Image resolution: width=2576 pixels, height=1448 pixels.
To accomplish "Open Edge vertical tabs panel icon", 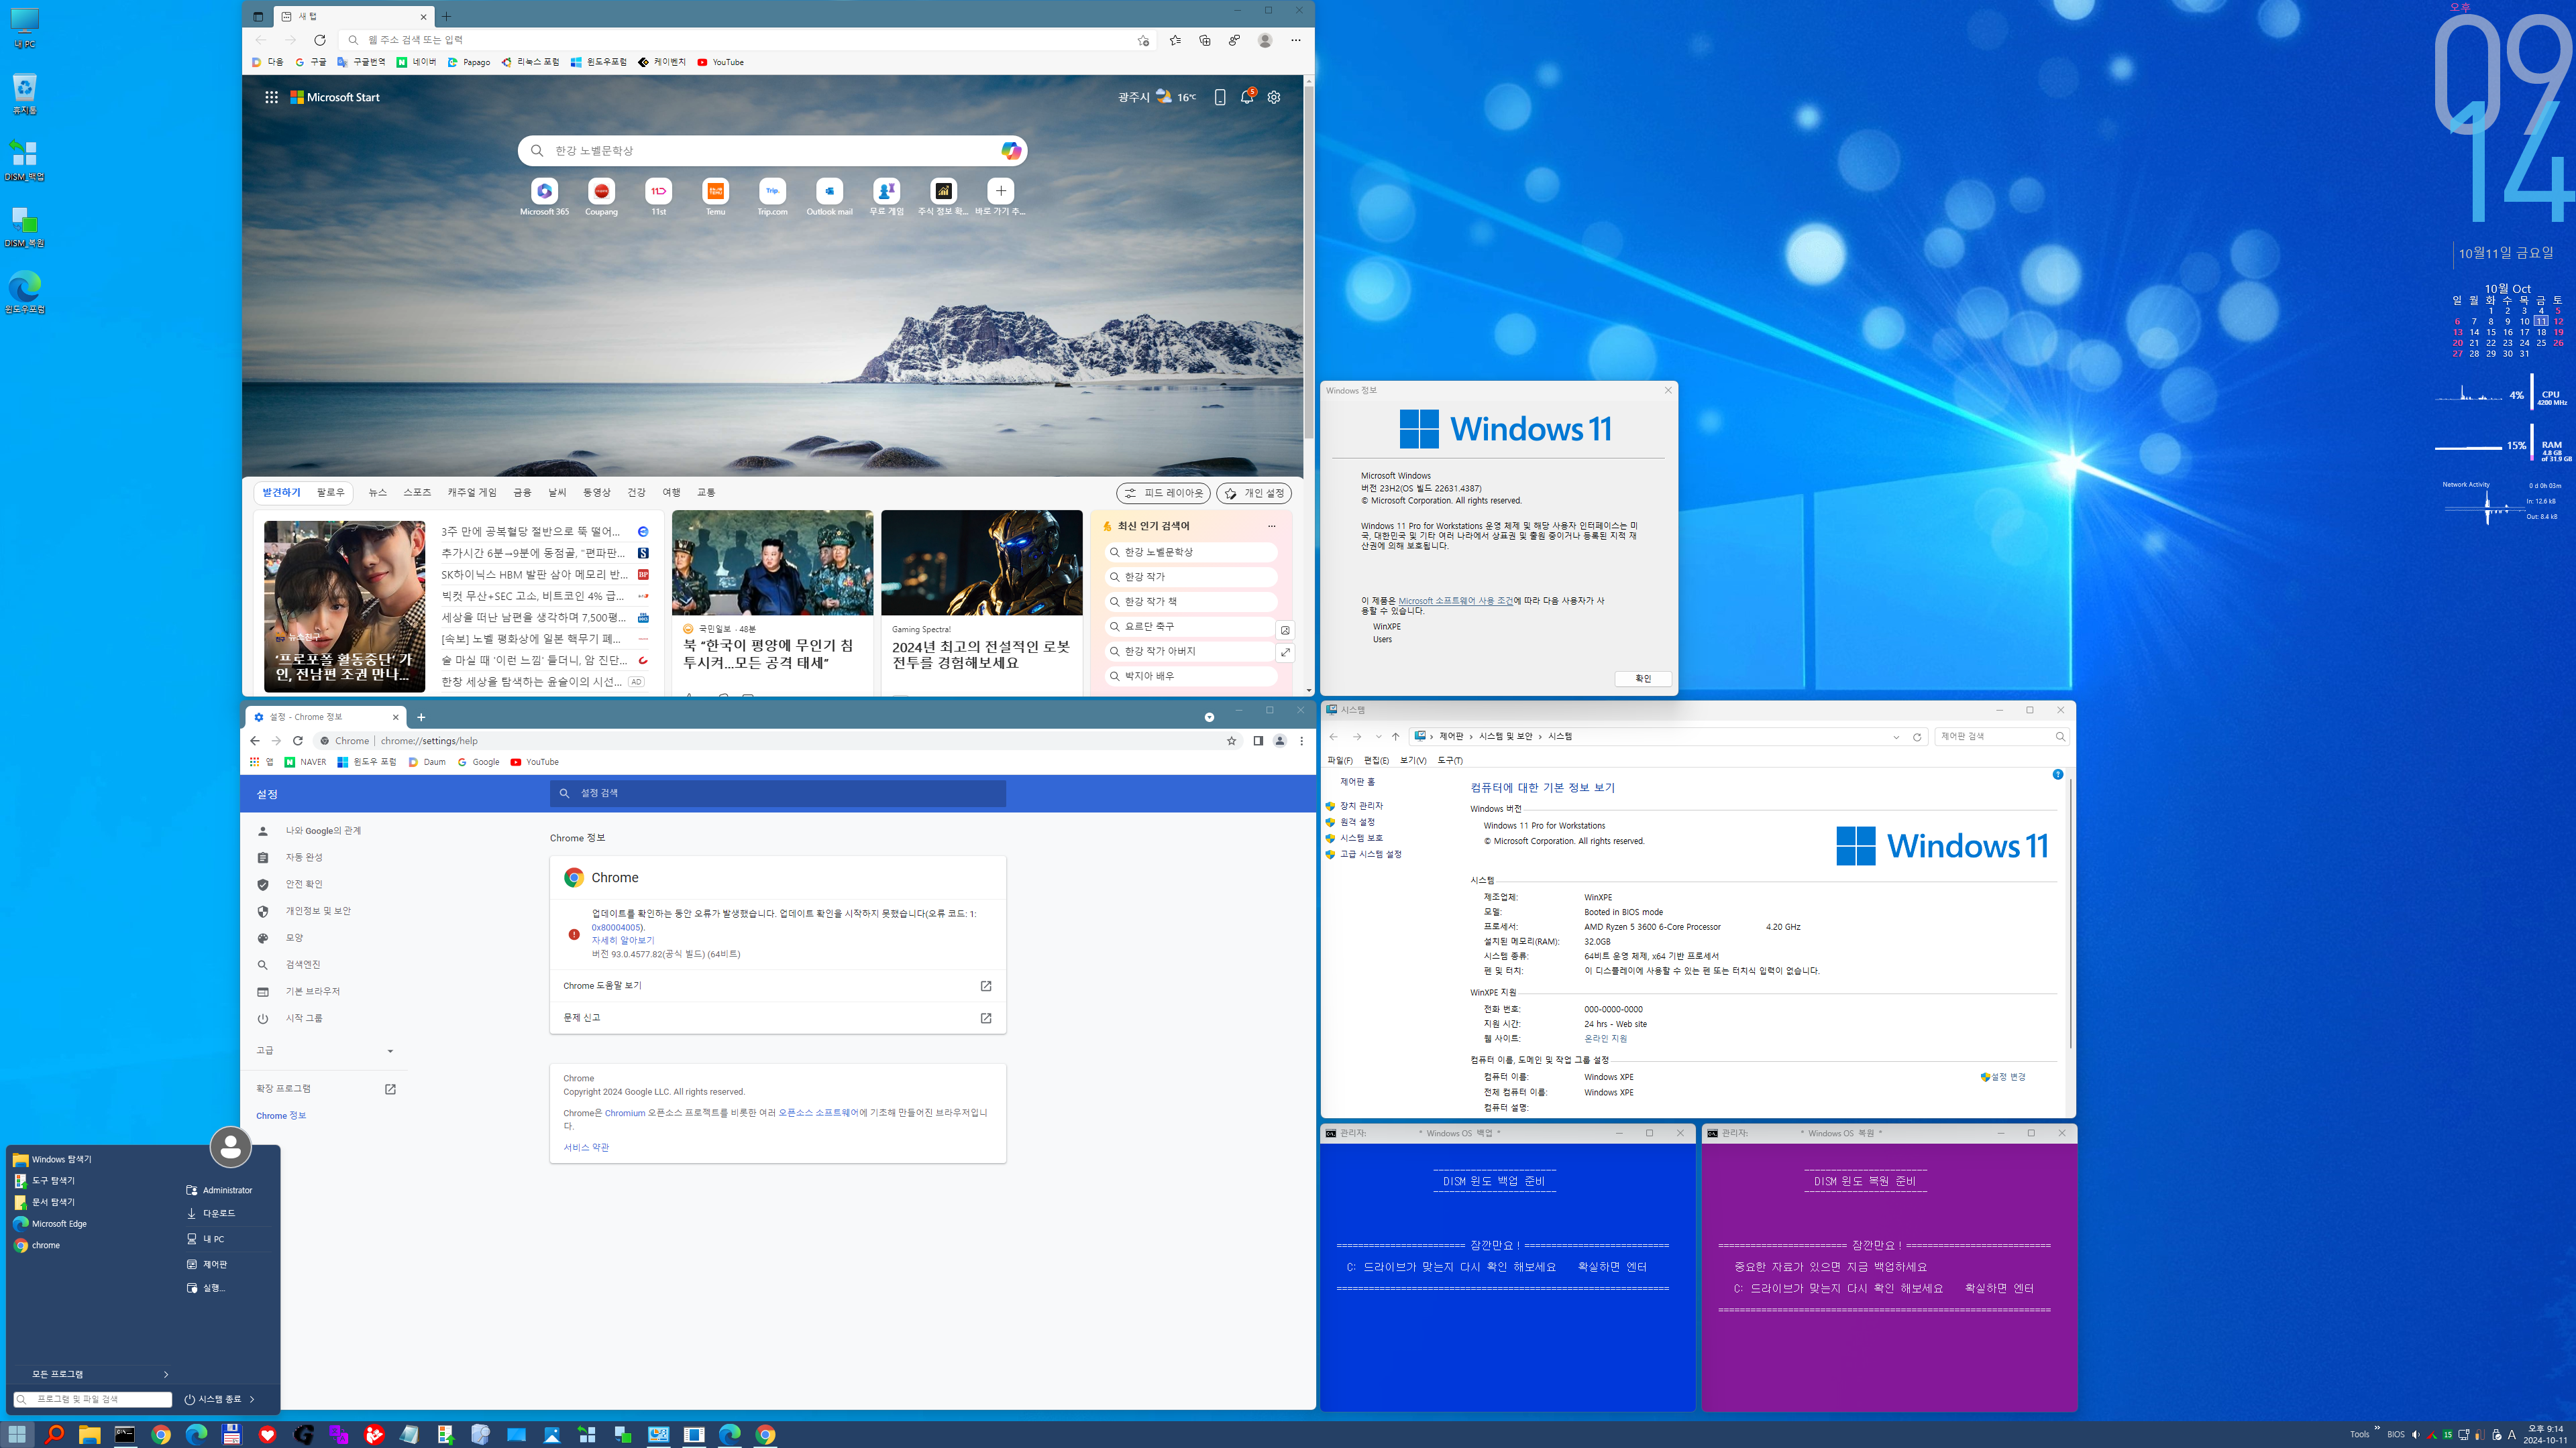I will point(258,16).
